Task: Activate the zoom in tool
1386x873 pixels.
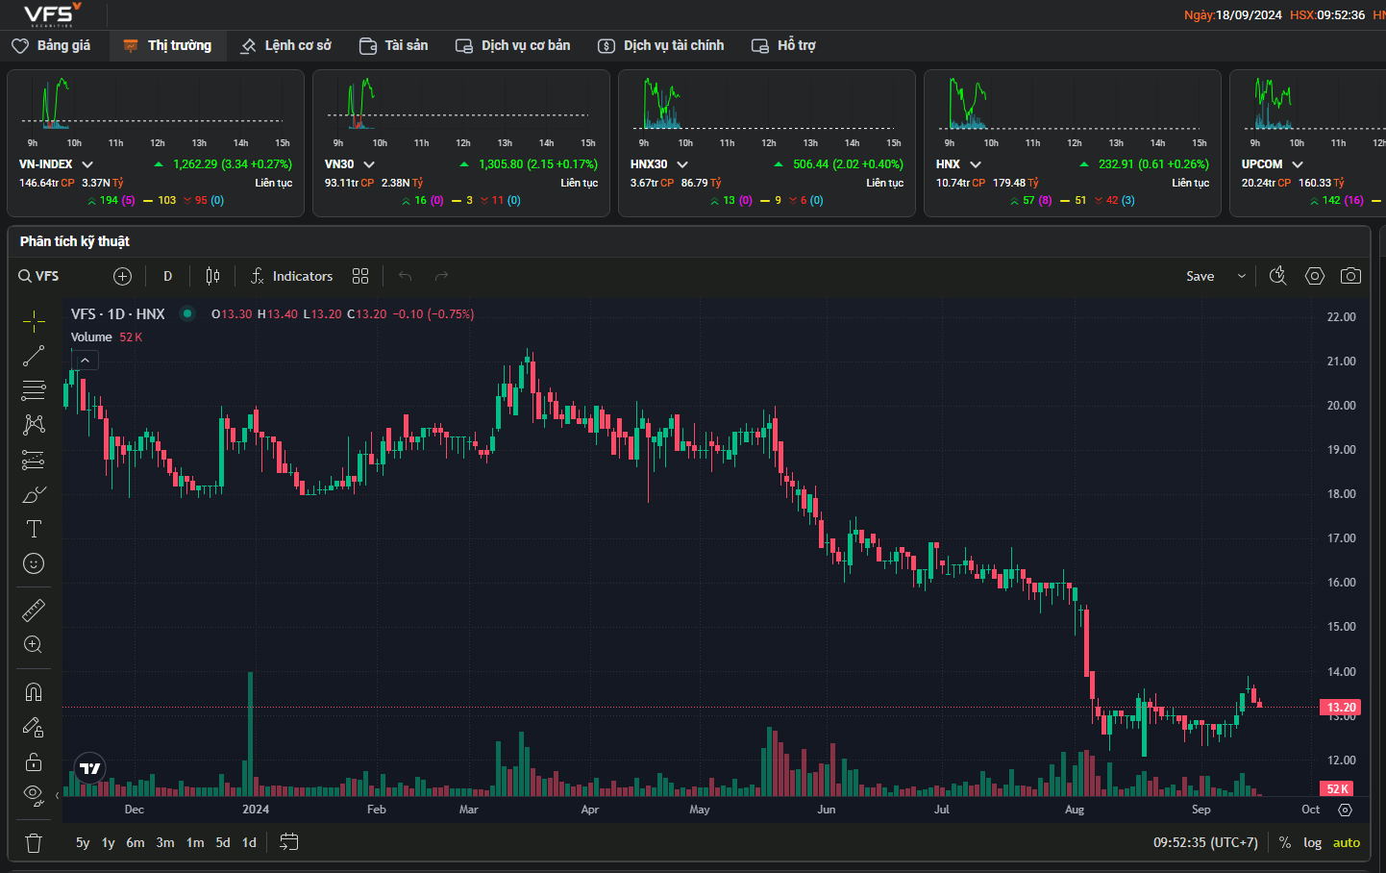Action: point(34,644)
